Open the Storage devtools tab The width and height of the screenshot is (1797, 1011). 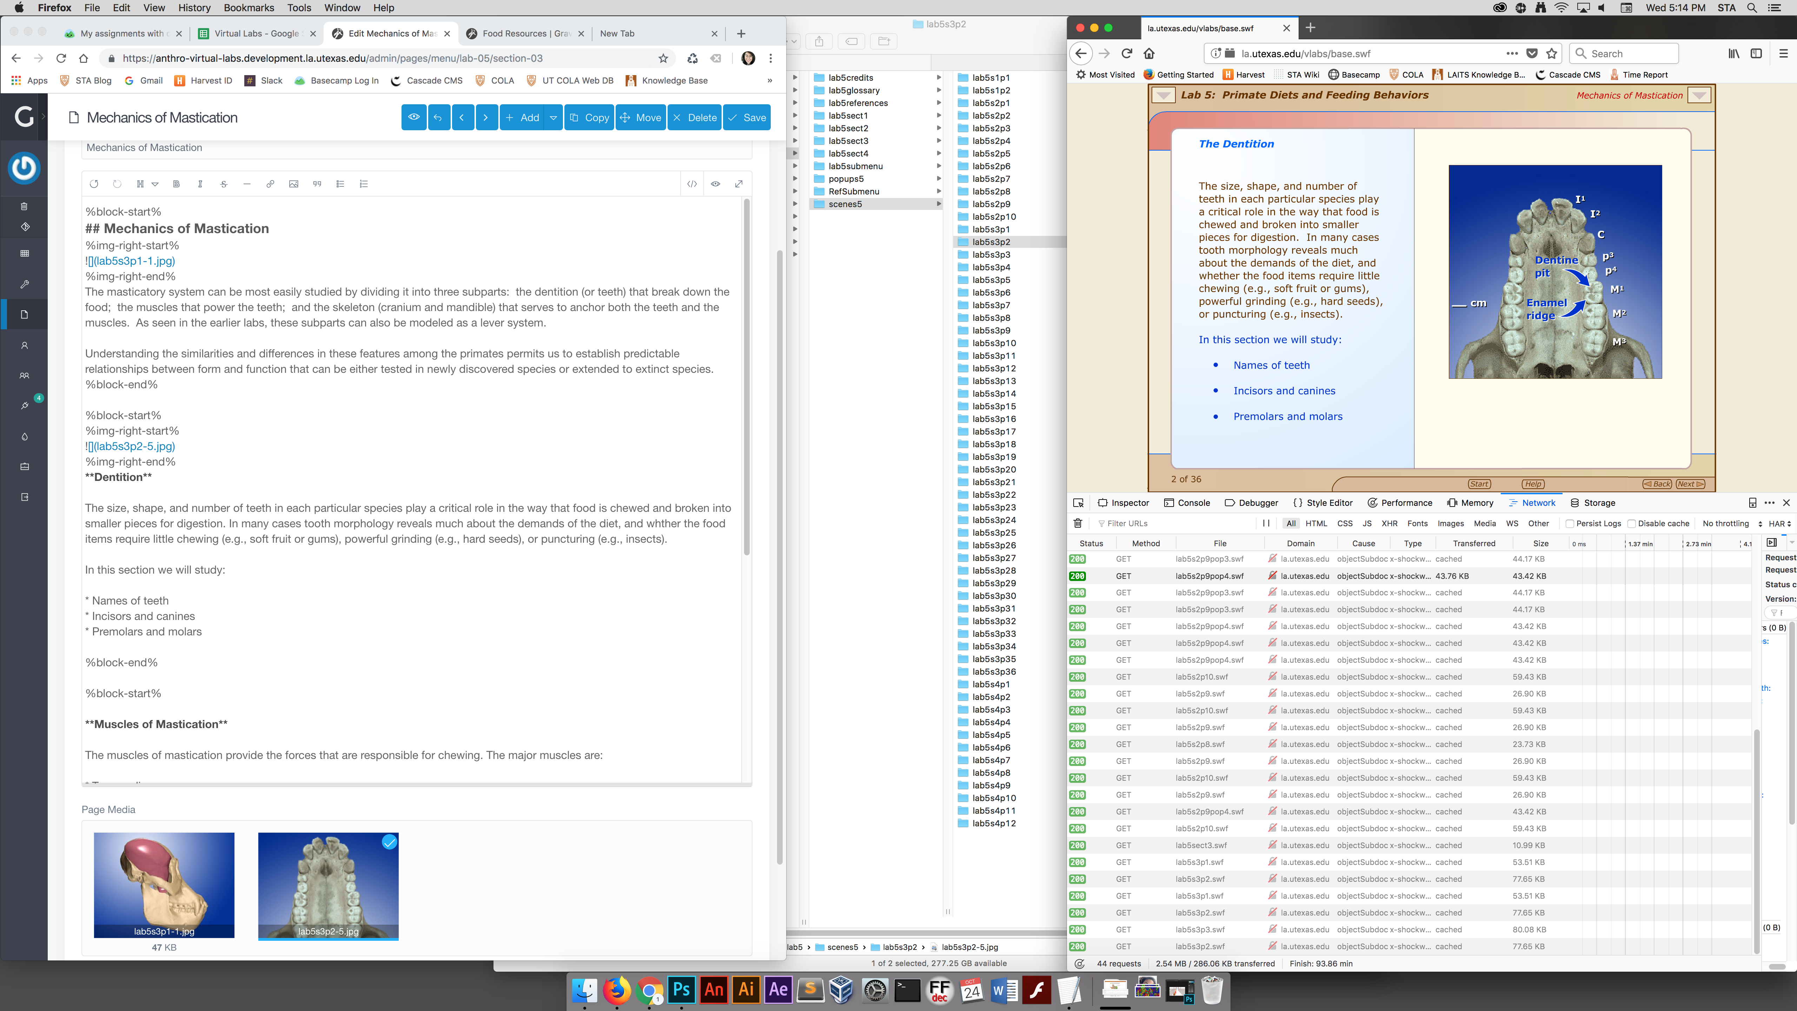tap(1593, 503)
